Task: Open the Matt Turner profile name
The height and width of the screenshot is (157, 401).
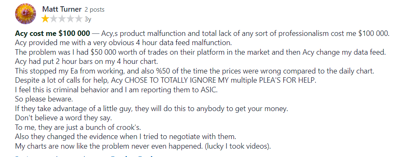Action: pos(62,10)
